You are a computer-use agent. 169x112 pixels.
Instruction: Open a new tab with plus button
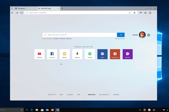(62, 8)
